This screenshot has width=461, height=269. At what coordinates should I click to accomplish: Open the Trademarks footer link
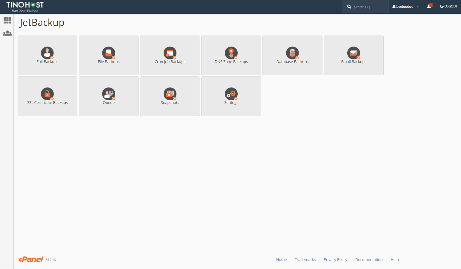[x=305, y=259]
